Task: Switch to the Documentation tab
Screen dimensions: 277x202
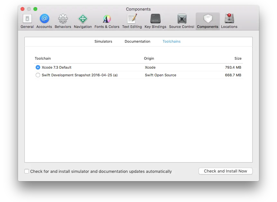Action: (138, 41)
